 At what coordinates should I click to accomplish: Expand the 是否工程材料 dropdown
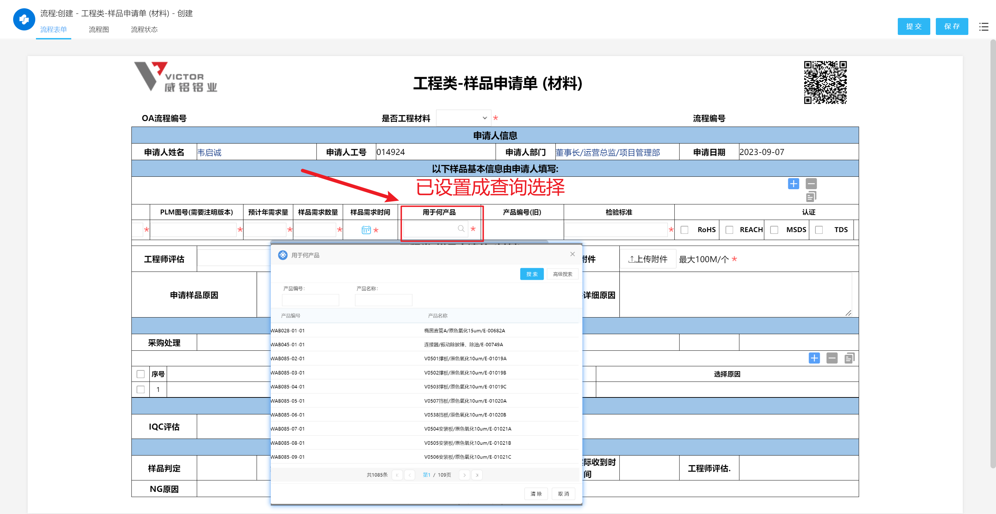click(463, 118)
